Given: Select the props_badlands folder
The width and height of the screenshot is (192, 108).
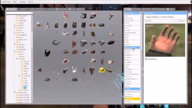Looking at the screenshot, I should tap(24, 95).
